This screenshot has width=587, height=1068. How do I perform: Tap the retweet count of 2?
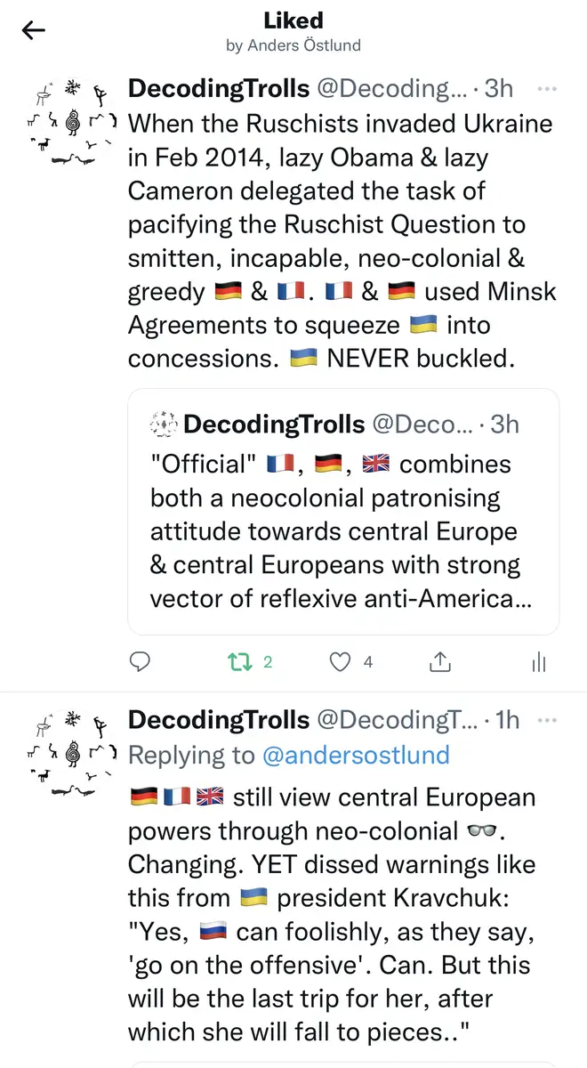(268, 662)
